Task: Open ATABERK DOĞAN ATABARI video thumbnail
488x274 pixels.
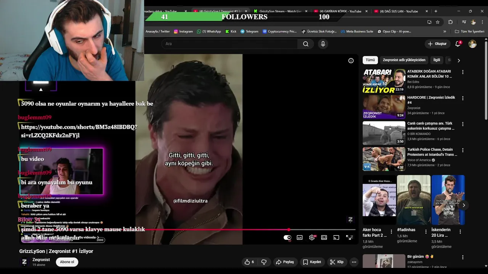Action: pos(384,81)
